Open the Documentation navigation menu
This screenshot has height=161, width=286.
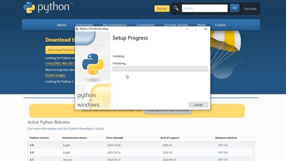(114, 25)
